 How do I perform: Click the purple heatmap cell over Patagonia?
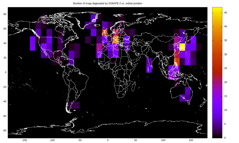pyautogui.click(x=74, y=105)
